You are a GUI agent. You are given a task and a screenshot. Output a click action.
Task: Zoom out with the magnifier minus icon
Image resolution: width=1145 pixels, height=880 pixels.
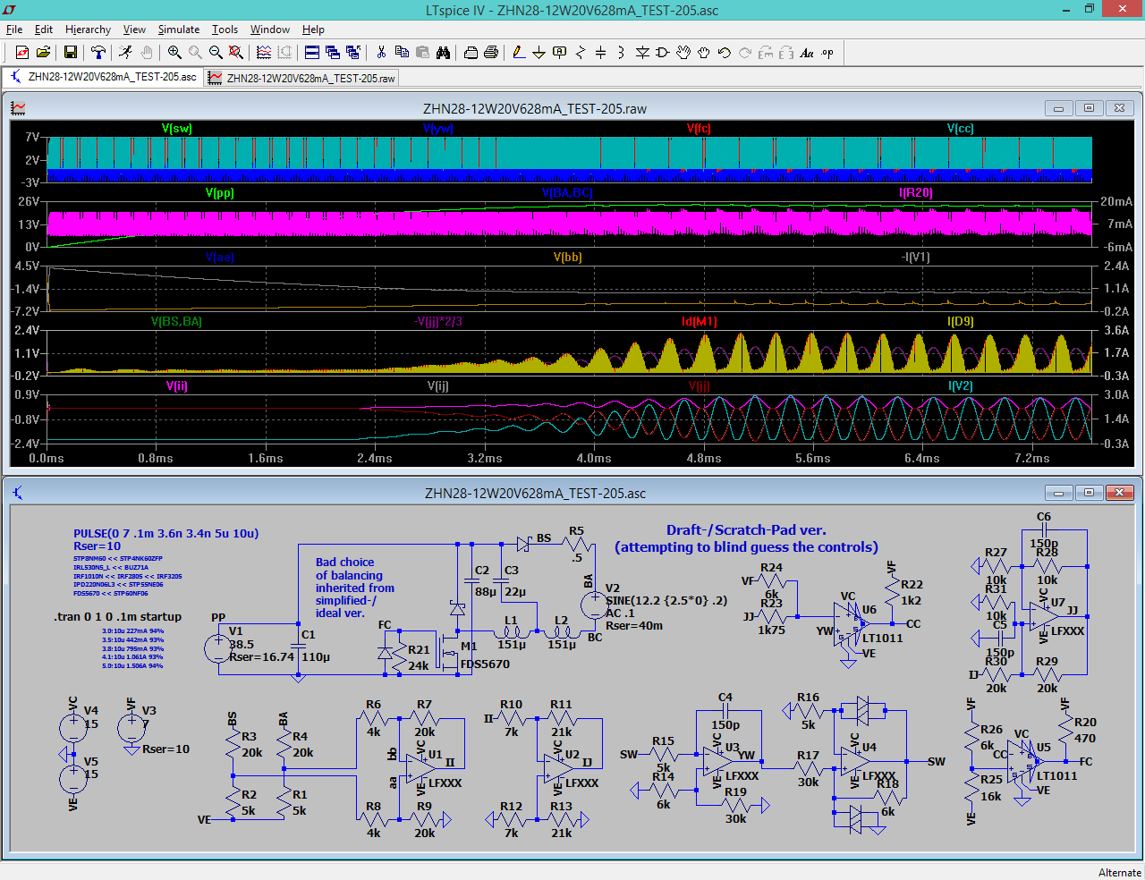tap(216, 53)
